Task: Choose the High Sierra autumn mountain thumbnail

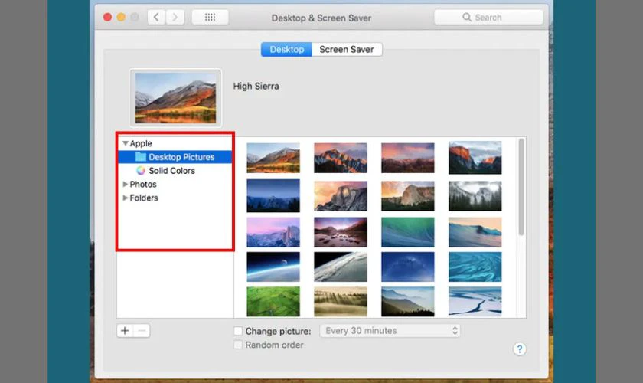Action: (273, 158)
